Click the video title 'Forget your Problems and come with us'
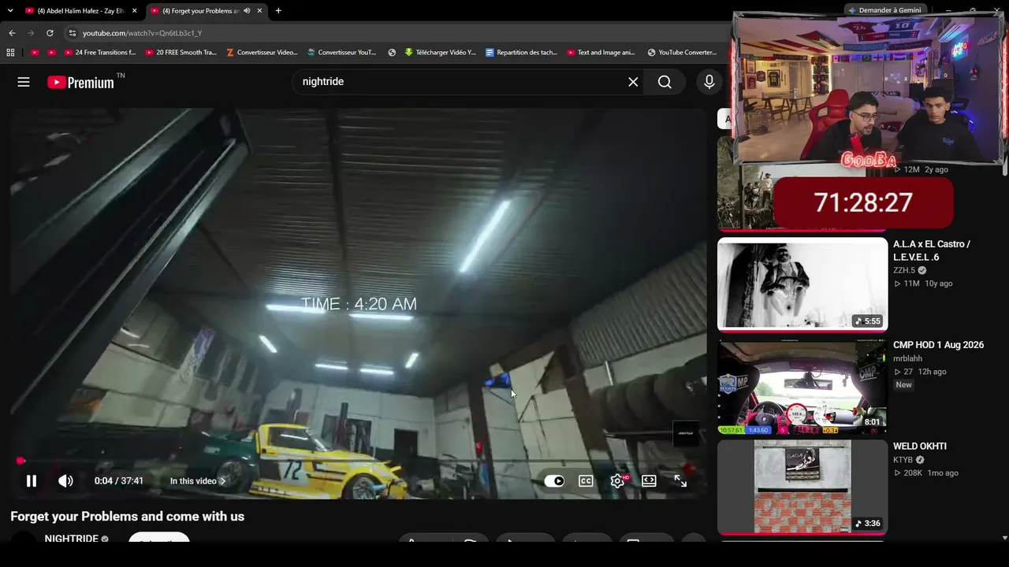The height and width of the screenshot is (567, 1009). click(x=128, y=517)
